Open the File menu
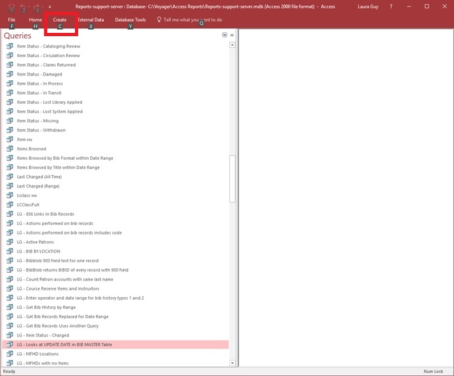This screenshot has height=376, width=454. pos(12,20)
